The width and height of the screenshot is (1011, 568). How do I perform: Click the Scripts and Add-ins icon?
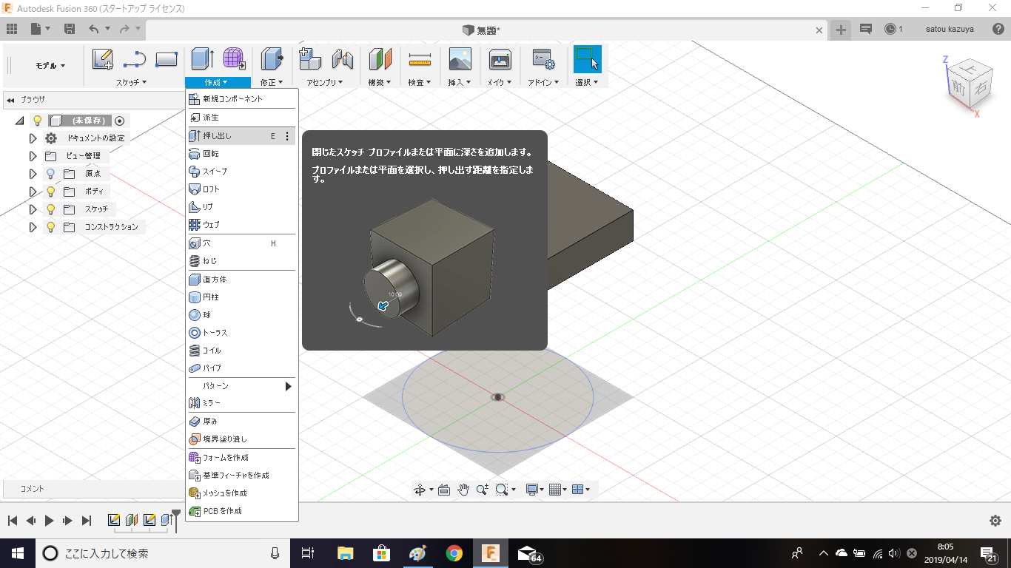tap(544, 59)
